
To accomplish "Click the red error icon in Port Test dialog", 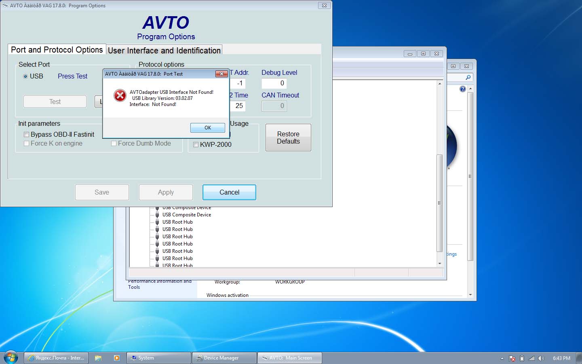I will 120,95.
